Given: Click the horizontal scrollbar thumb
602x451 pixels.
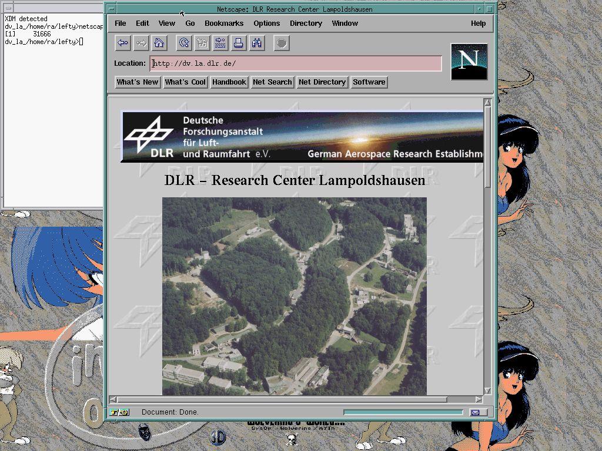Looking at the screenshot, I should 282,399.
